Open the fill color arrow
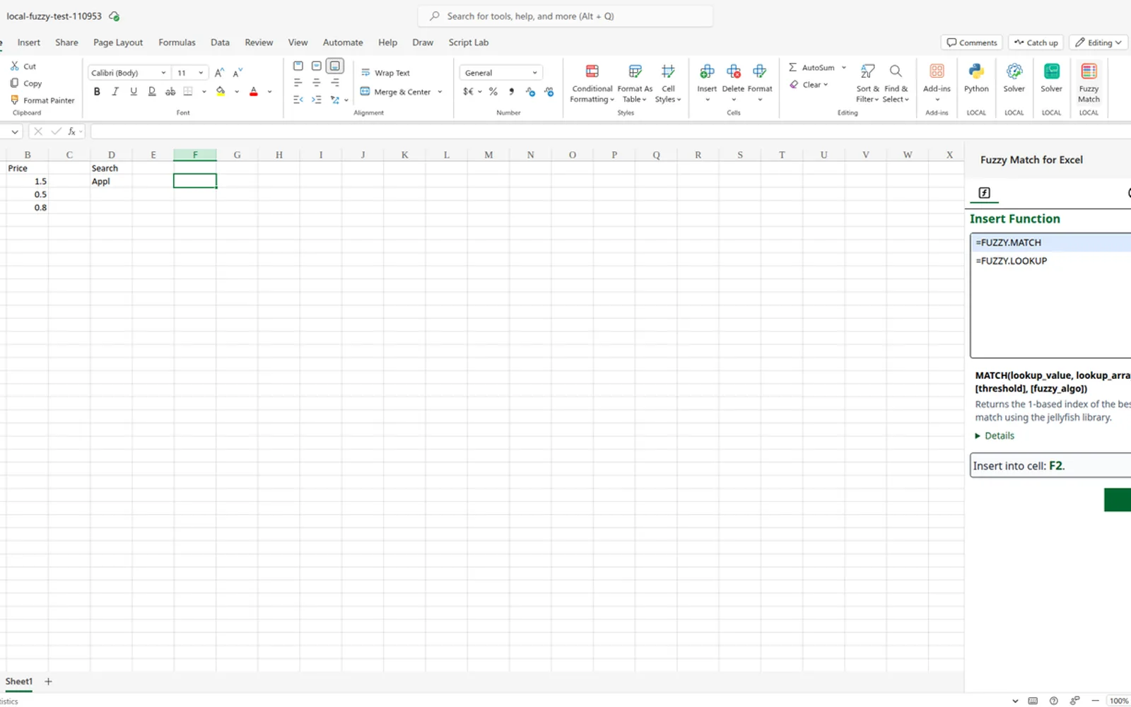This screenshot has width=1131, height=707. click(236, 92)
